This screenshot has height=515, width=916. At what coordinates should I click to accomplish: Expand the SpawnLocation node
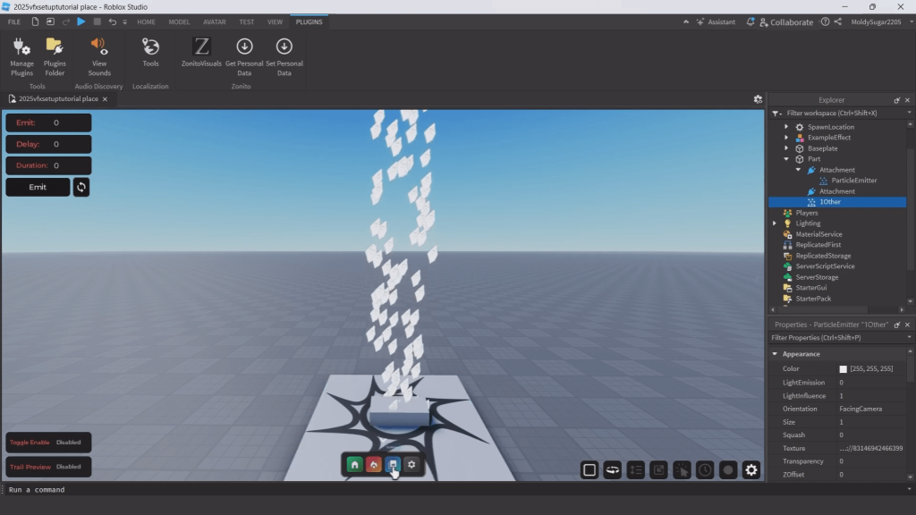point(786,127)
